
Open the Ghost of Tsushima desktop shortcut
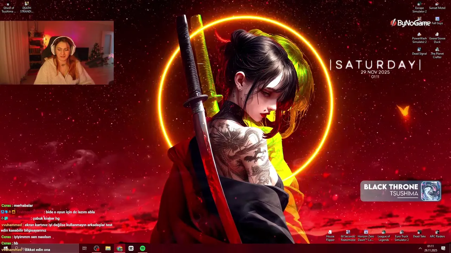8,8
